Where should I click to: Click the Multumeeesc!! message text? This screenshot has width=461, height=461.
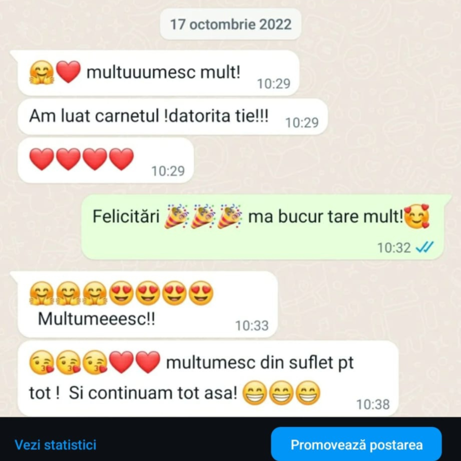pos(96,319)
